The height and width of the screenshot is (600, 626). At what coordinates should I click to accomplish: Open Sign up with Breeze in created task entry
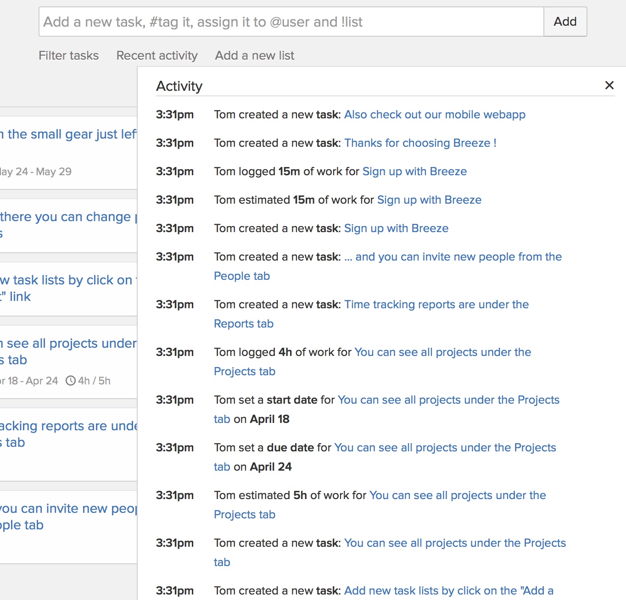(x=396, y=228)
